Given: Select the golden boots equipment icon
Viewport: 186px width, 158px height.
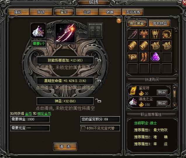Looking at the screenshot, I should pyautogui.click(x=144, y=57).
